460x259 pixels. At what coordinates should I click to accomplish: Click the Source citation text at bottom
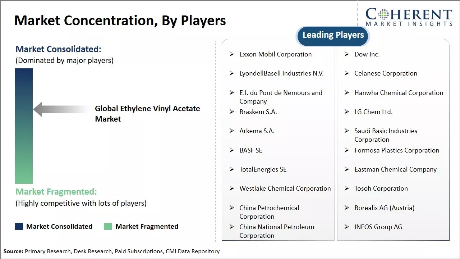(x=111, y=251)
